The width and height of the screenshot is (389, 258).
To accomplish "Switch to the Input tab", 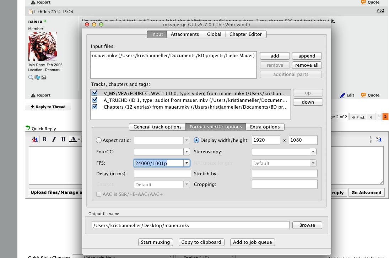I will 157,34.
